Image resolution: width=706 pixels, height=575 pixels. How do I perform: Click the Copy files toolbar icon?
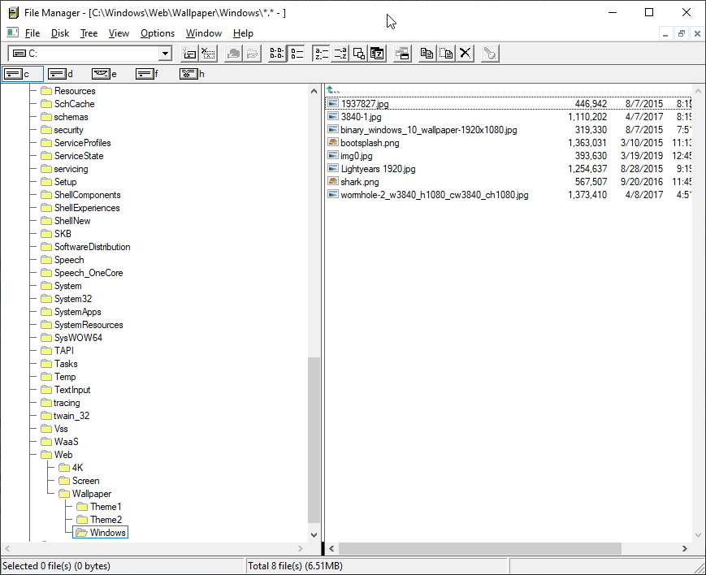click(x=427, y=54)
